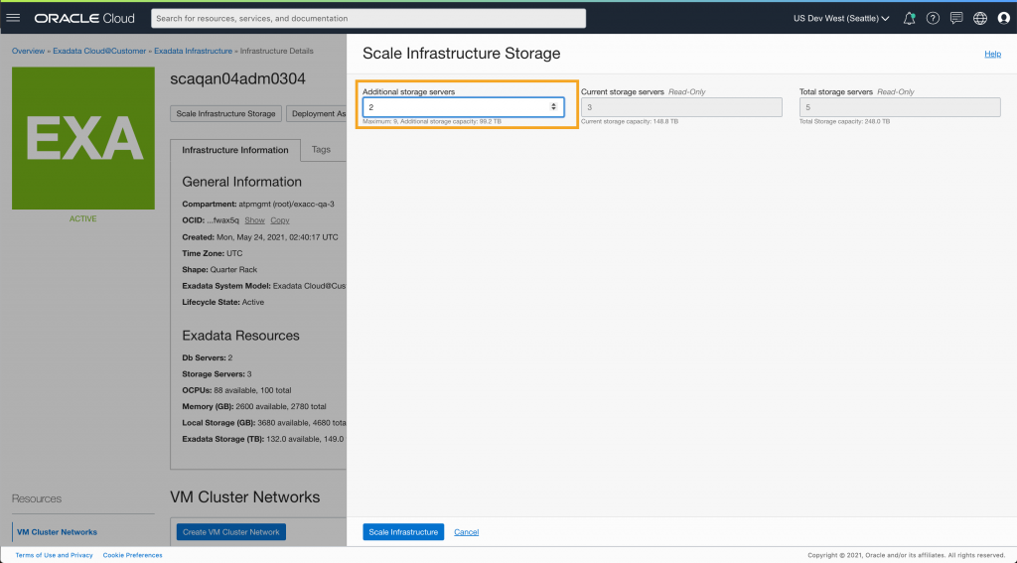Screen dimensions: 1017x563
Task: Click the search resources and services box
Action: [x=367, y=18]
